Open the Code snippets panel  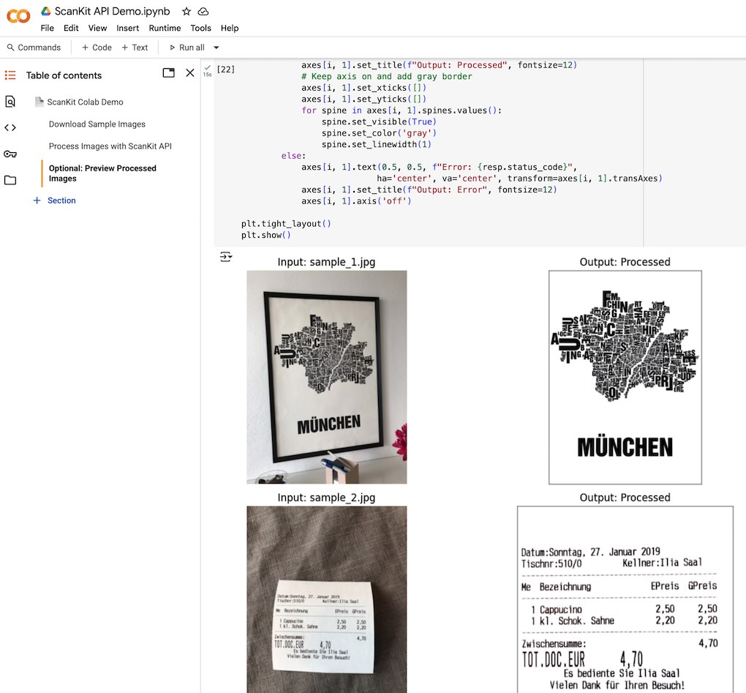point(10,128)
